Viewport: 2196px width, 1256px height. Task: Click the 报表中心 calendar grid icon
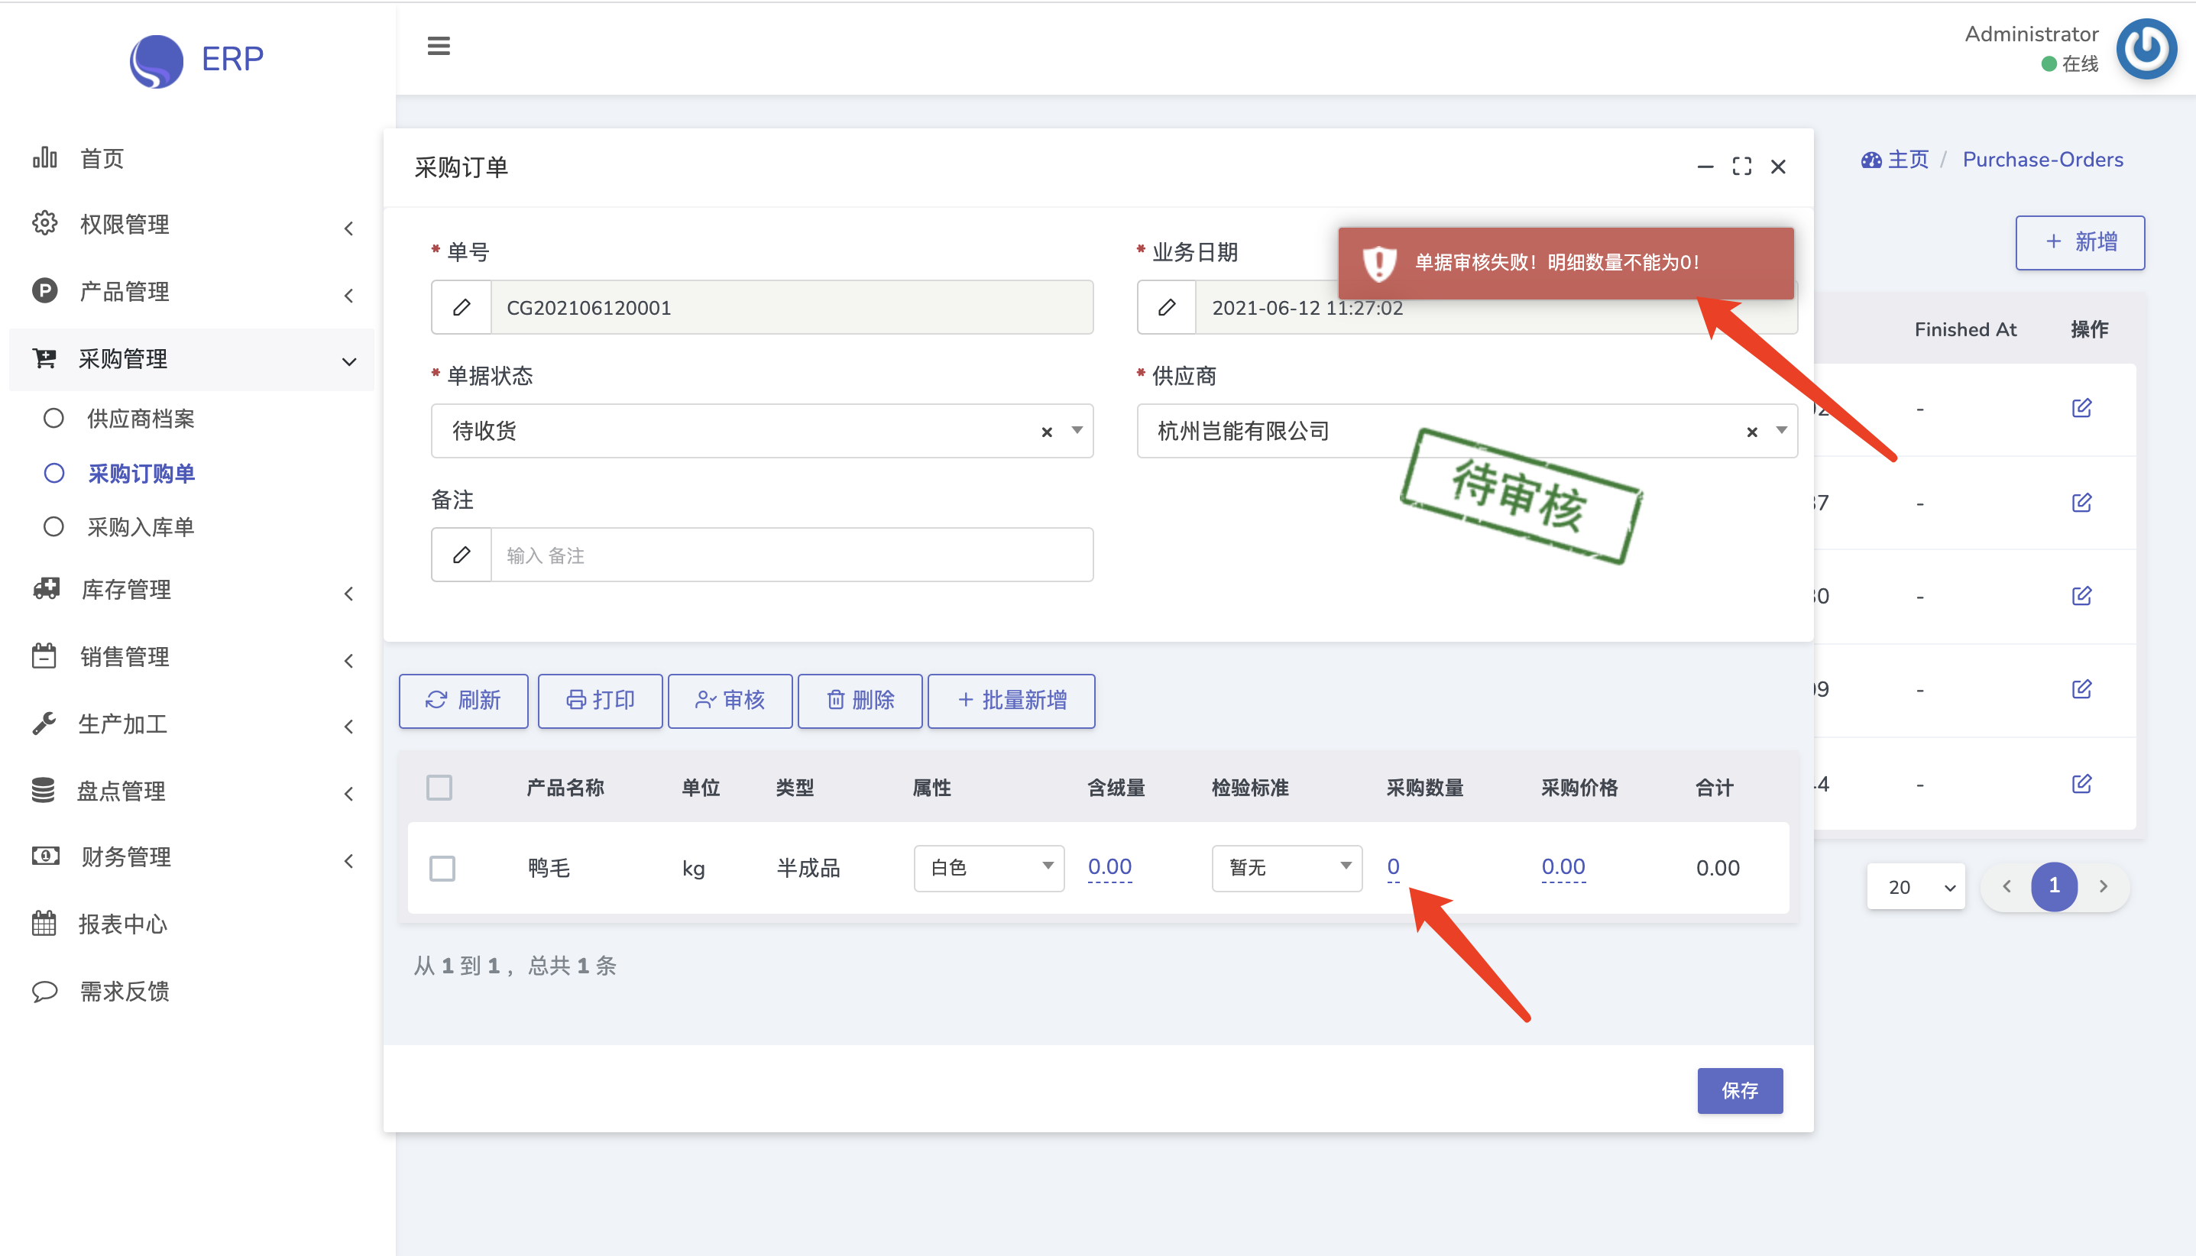(44, 924)
